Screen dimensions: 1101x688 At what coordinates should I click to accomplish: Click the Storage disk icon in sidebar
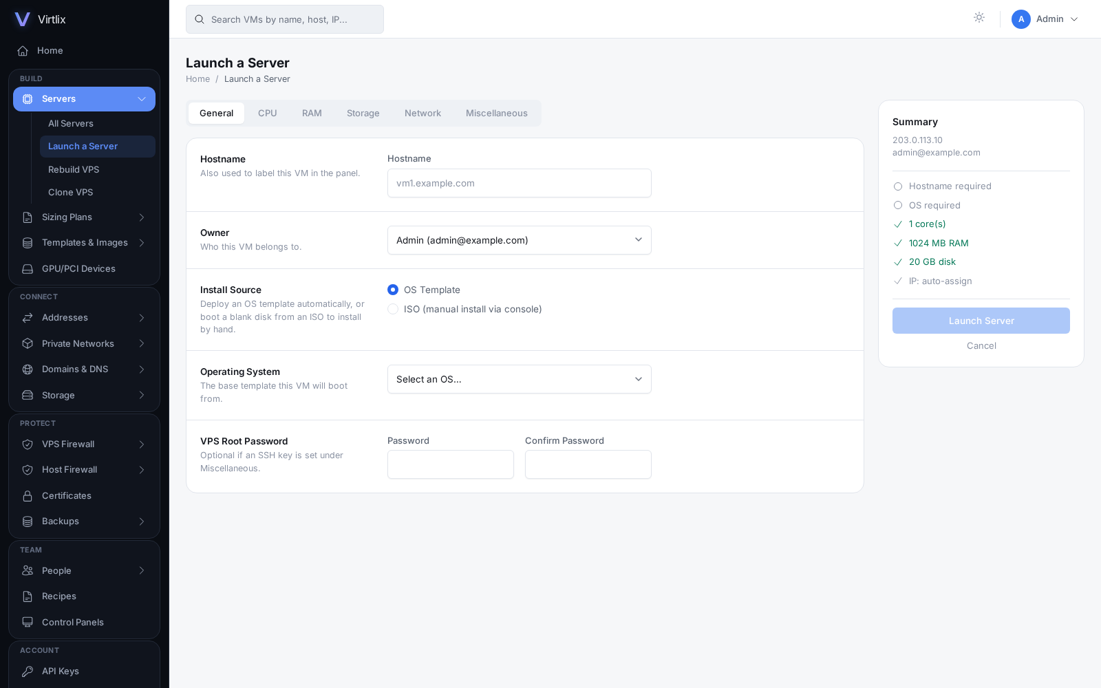point(28,396)
